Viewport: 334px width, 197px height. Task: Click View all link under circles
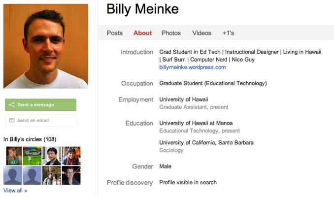(15, 191)
